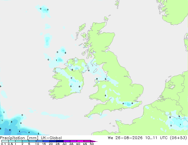Click the Orkney islands north of Scotland

(x=106, y=19)
